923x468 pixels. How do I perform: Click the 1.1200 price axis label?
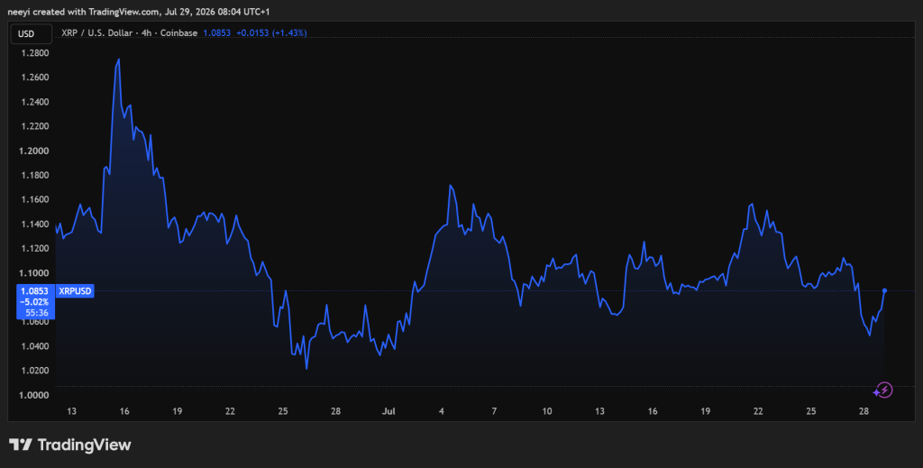coord(35,248)
